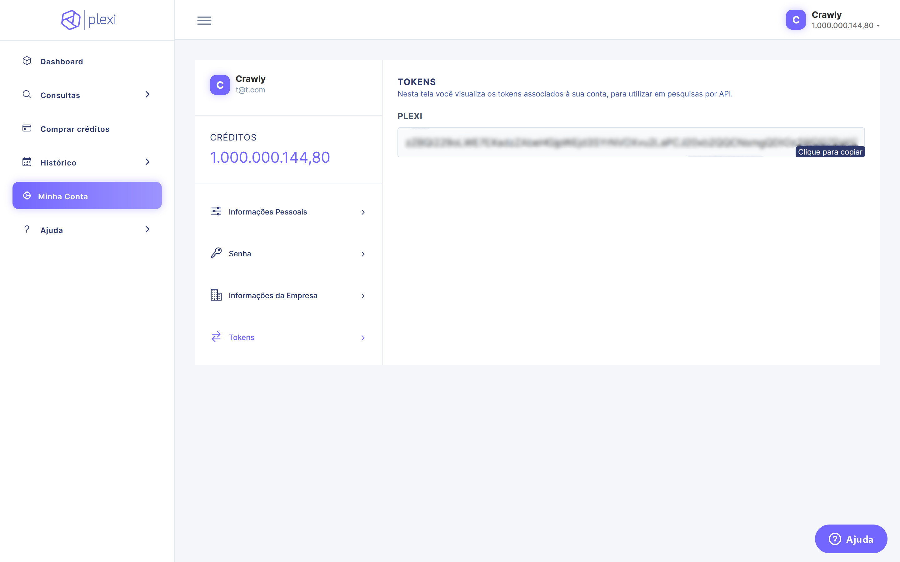Click chevron beside Tokens
This screenshot has height=562, width=900.
(x=363, y=338)
